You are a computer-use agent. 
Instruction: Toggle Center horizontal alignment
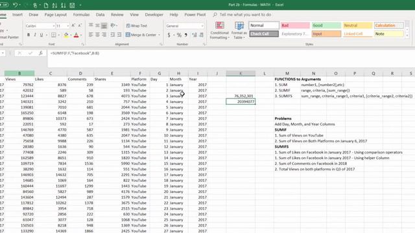pos(97,34)
